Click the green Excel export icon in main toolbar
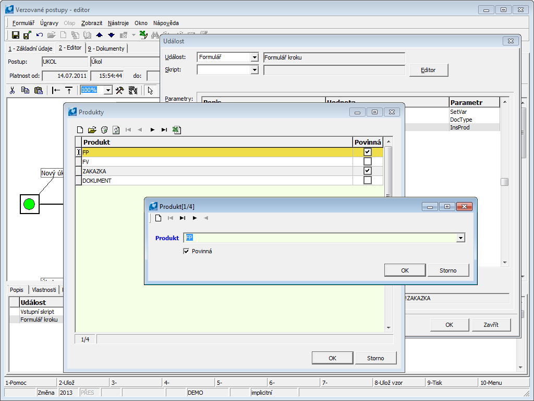534x401 pixels. 144,35
